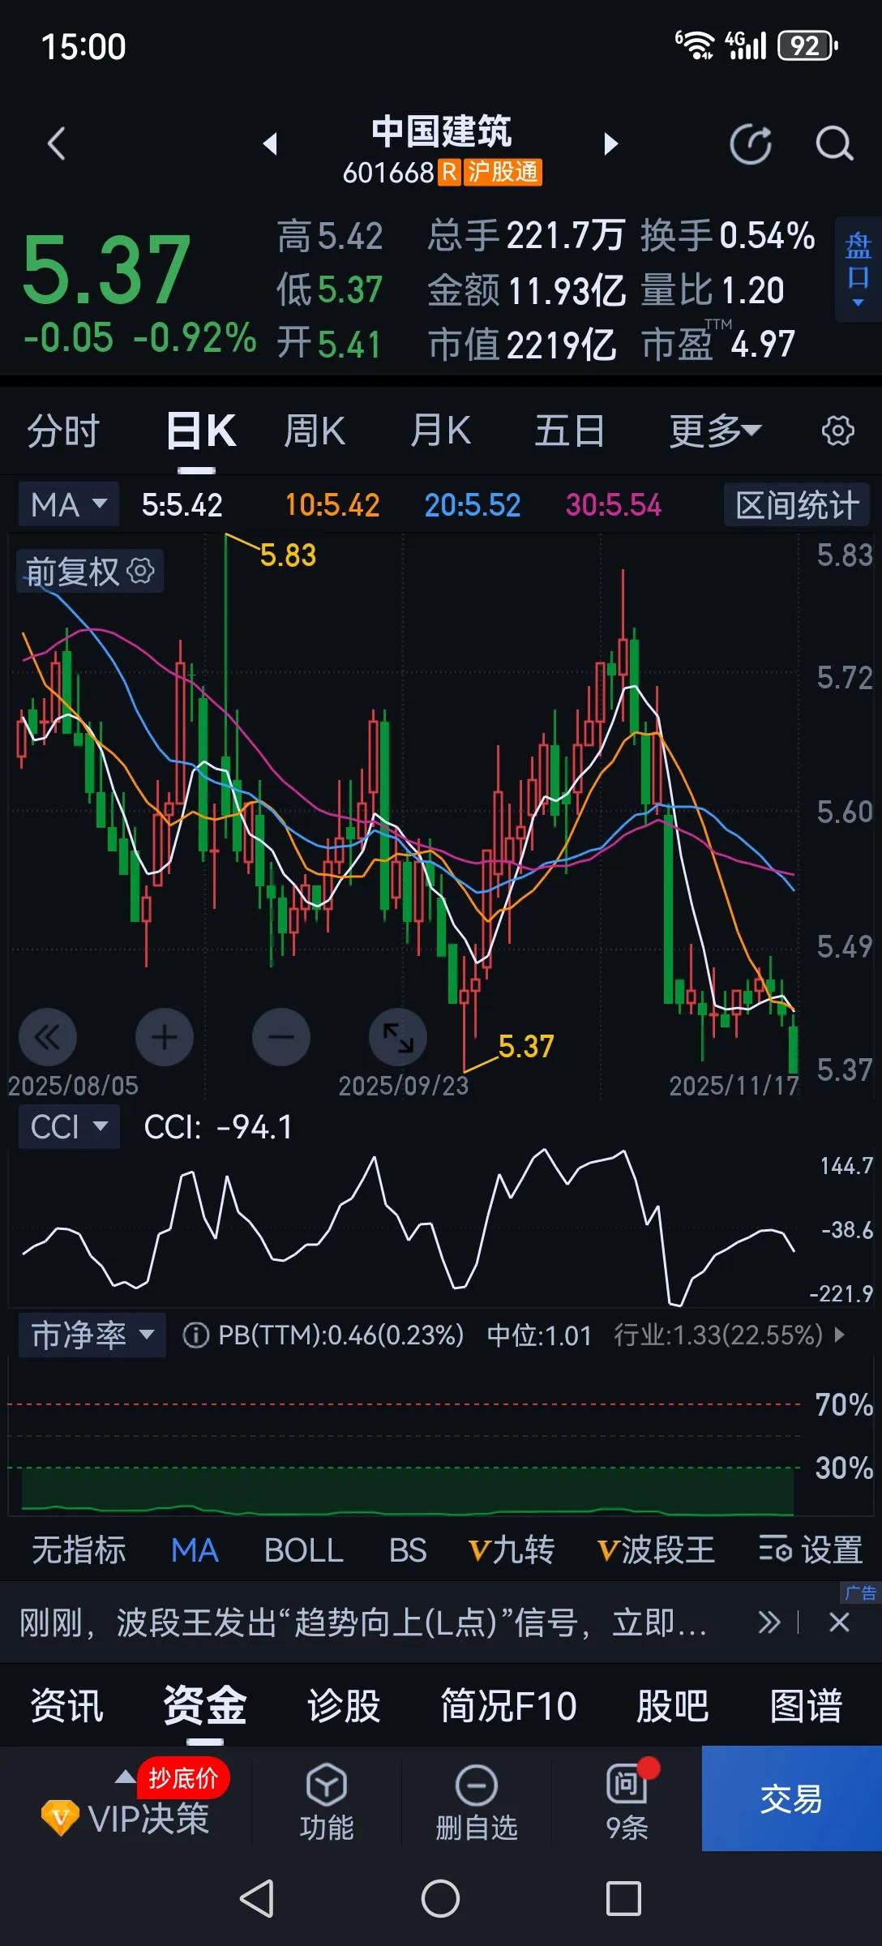Go back with the top-left arrow
This screenshot has width=882, height=1946.
(x=56, y=144)
